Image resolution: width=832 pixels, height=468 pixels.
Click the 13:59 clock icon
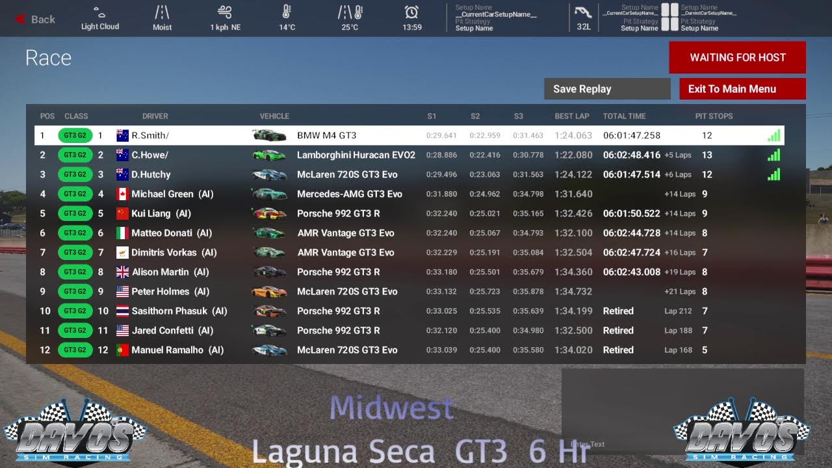click(x=411, y=12)
